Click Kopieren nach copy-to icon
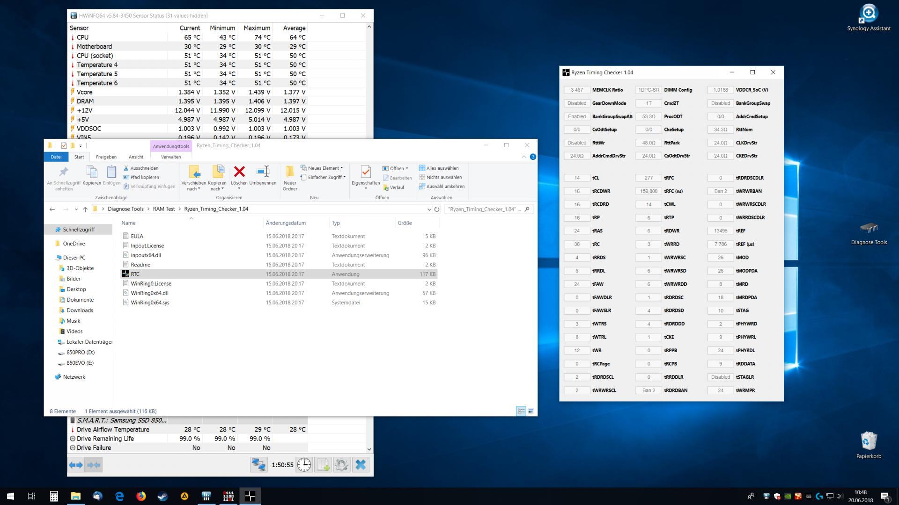This screenshot has height=505, width=899. point(217,172)
